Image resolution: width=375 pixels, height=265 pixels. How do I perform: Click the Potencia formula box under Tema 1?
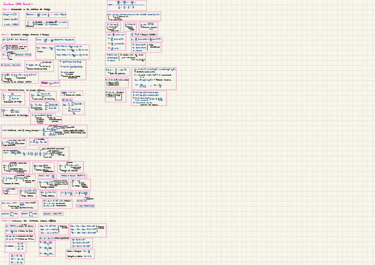(x=45, y=15)
